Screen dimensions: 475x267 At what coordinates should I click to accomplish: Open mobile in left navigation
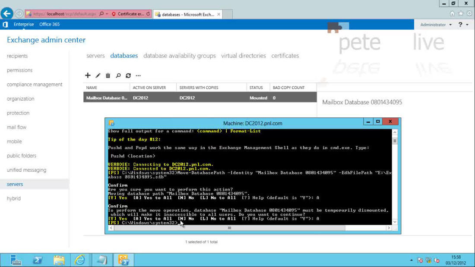point(14,141)
